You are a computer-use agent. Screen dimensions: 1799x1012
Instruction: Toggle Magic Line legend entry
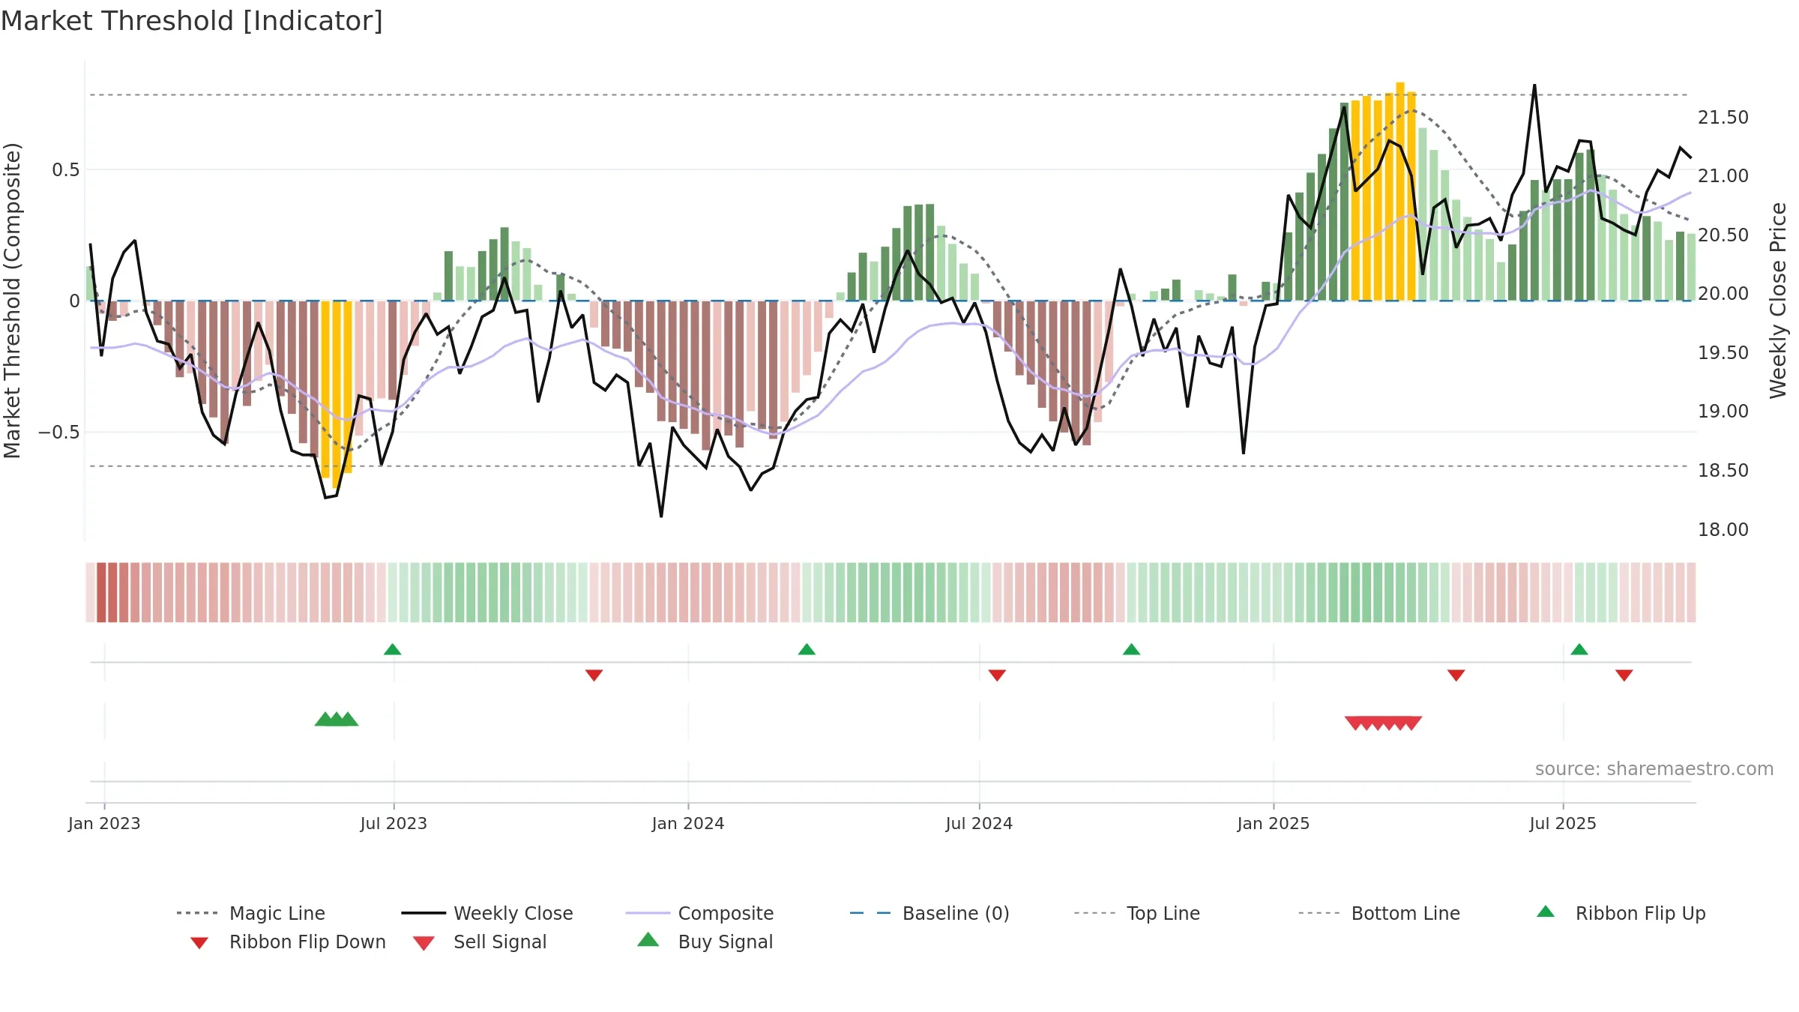[x=251, y=913]
